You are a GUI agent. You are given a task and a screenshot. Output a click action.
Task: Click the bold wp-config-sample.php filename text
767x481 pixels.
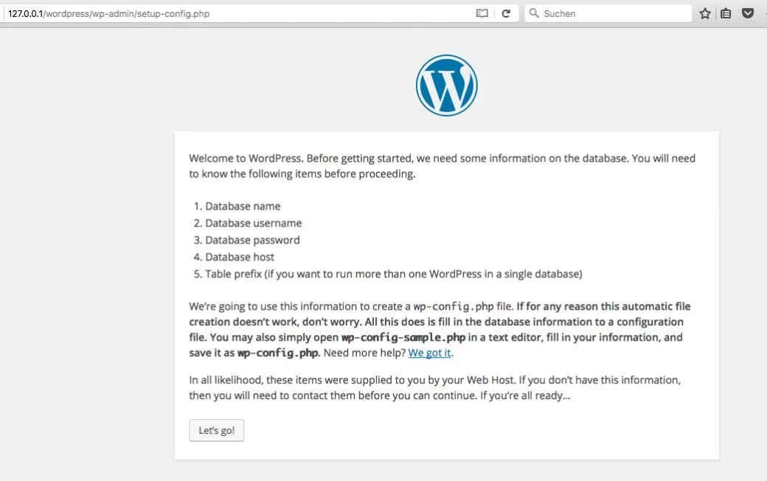click(403, 338)
